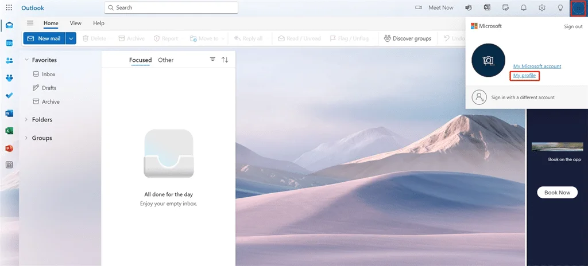Click the Book Now ad button

tap(557, 192)
